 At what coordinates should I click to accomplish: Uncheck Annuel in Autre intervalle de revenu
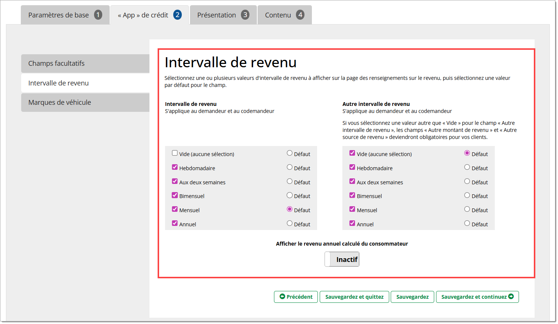352,223
